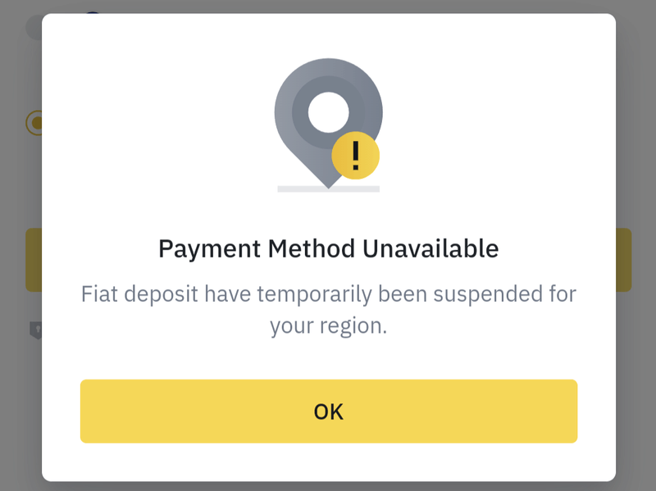Screen dimensions: 656x491
Task: Click the "Payment Method Unavailable" heading
Action: tap(329, 249)
